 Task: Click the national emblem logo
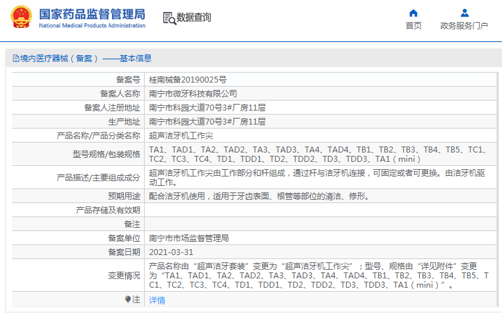(x=21, y=17)
